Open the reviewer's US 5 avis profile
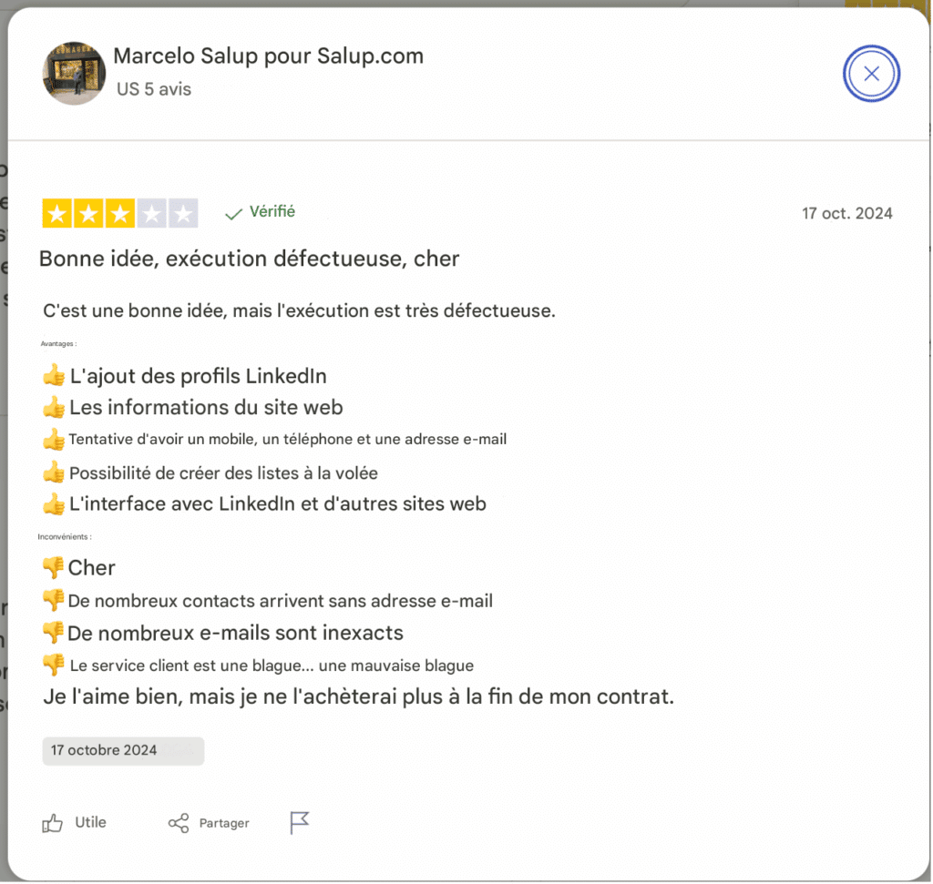The width and height of the screenshot is (933, 884). pyautogui.click(x=153, y=88)
